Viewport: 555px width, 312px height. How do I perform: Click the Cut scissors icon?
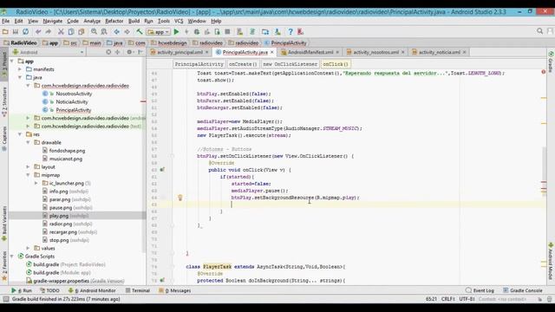click(61, 32)
